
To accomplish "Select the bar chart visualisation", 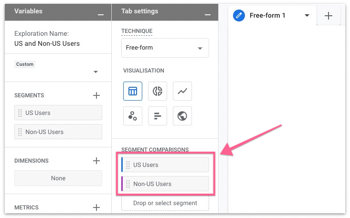I will coord(158,116).
